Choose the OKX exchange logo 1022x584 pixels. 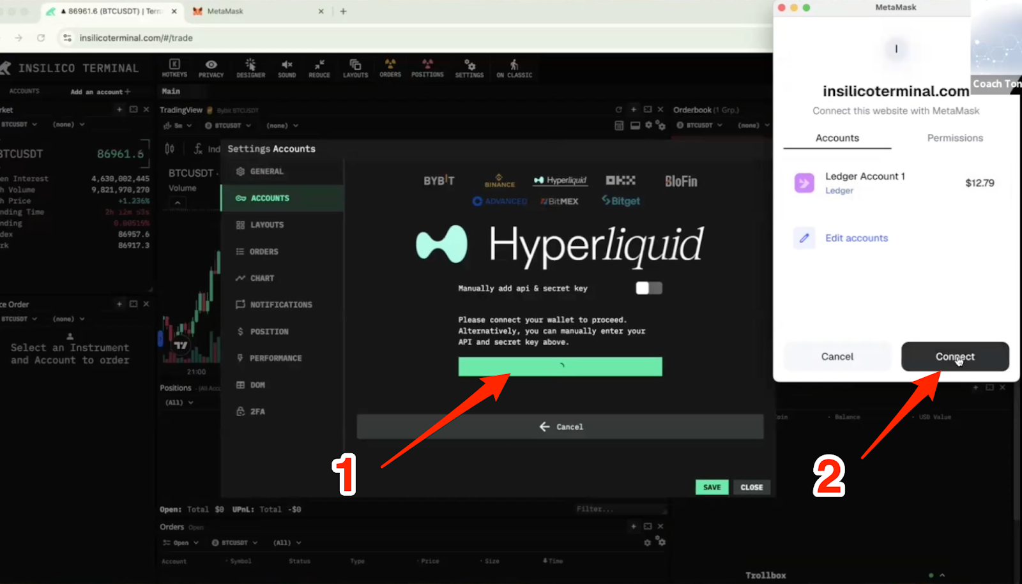[621, 181]
